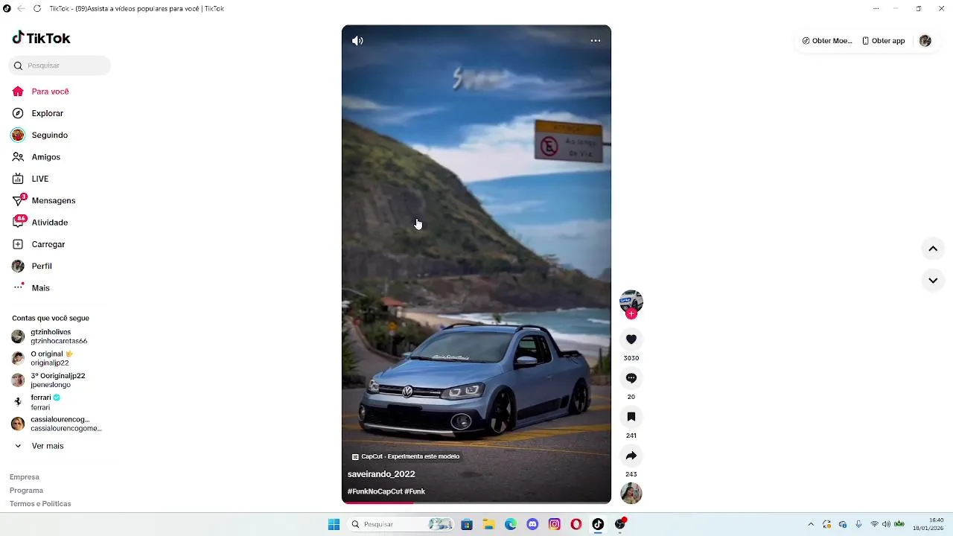
Task: Click the TikTok logo
Action: coord(41,38)
